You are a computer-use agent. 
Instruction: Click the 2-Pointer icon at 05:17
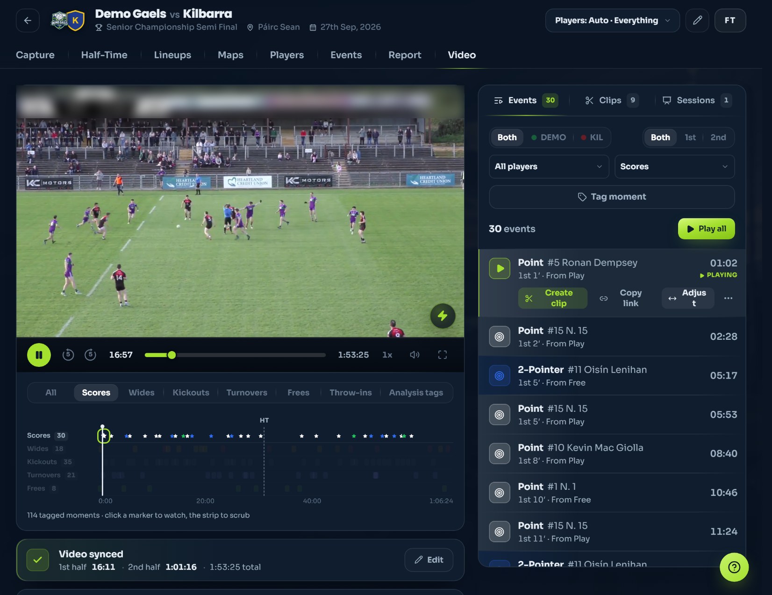[500, 376]
